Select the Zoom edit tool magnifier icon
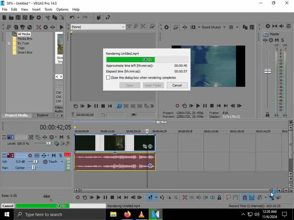Image resolution: width=294 pixels, height=220 pixels. 176,197
